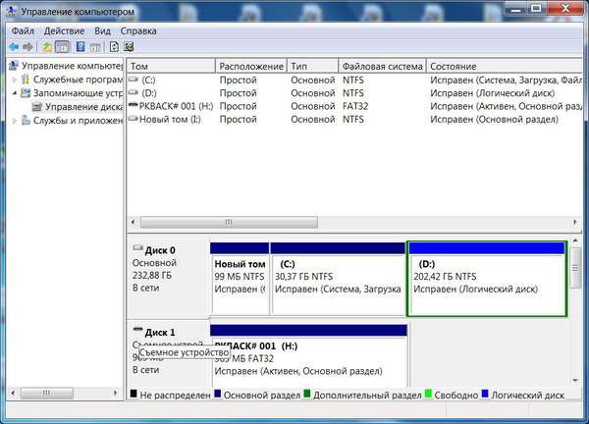Click the volume list scroll left arrow
The image size is (589, 424).
[133, 223]
